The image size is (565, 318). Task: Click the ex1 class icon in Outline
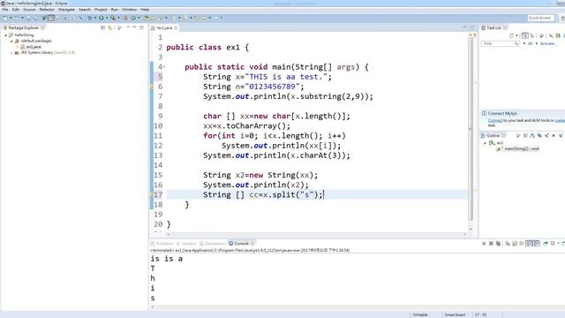[491, 143]
